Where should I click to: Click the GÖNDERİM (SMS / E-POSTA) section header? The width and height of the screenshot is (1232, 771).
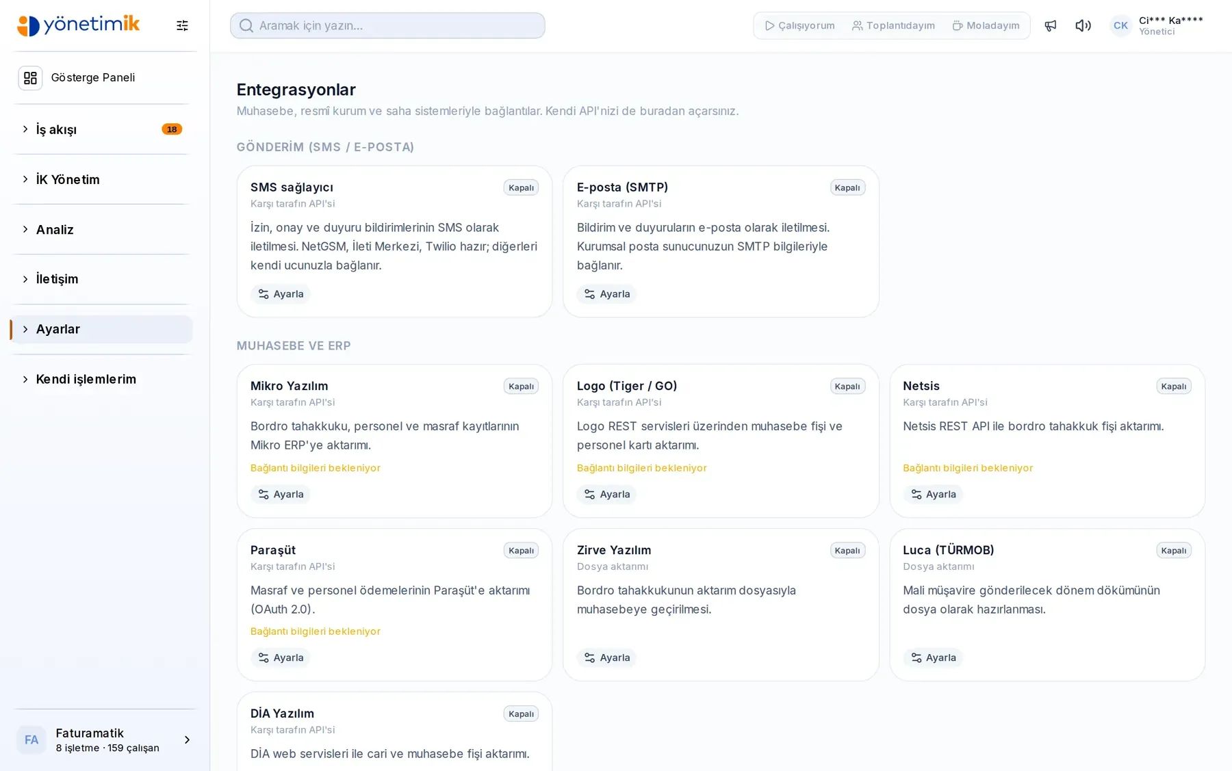pyautogui.click(x=325, y=147)
